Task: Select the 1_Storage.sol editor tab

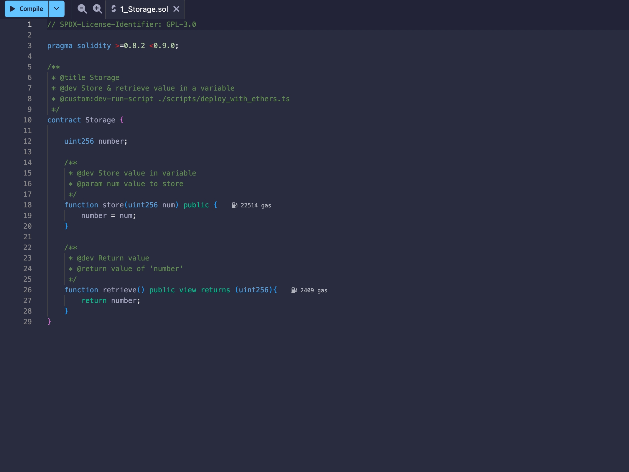Action: pyautogui.click(x=144, y=9)
